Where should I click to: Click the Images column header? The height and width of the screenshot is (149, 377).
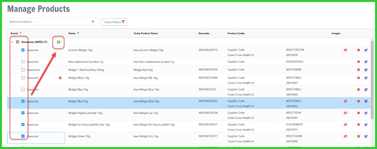coord(336,33)
